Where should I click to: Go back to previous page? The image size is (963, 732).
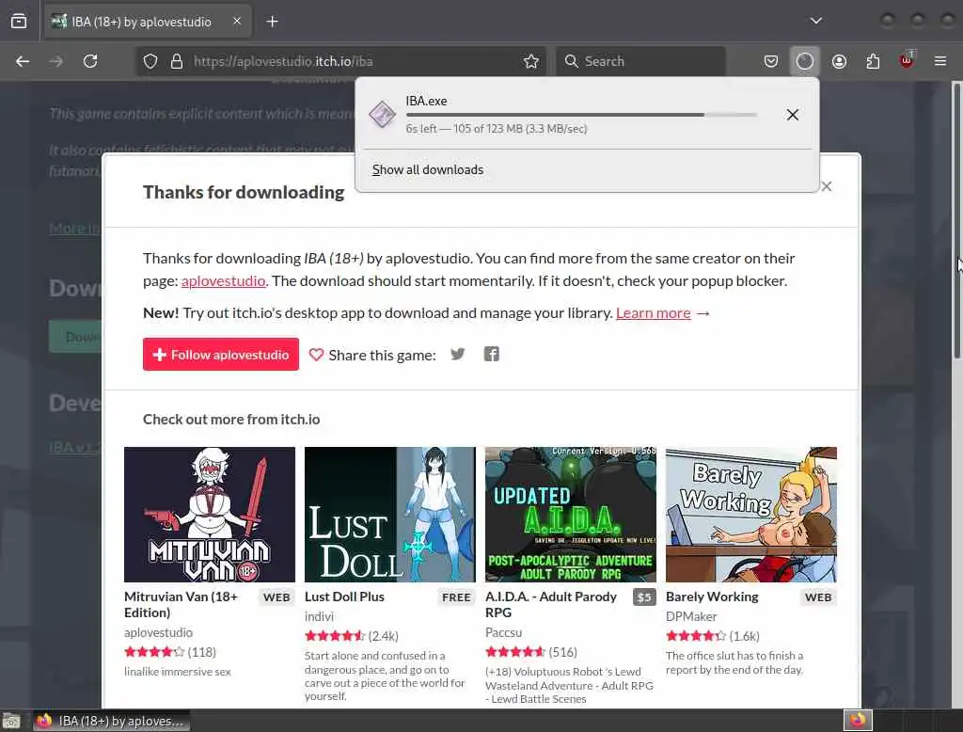pyautogui.click(x=23, y=61)
